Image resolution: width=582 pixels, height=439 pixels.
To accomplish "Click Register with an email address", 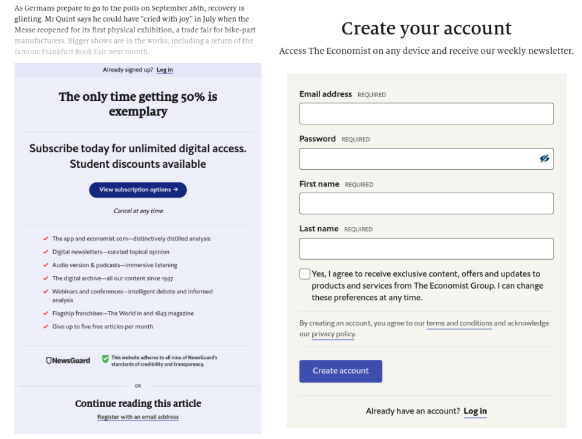I will pos(138,417).
